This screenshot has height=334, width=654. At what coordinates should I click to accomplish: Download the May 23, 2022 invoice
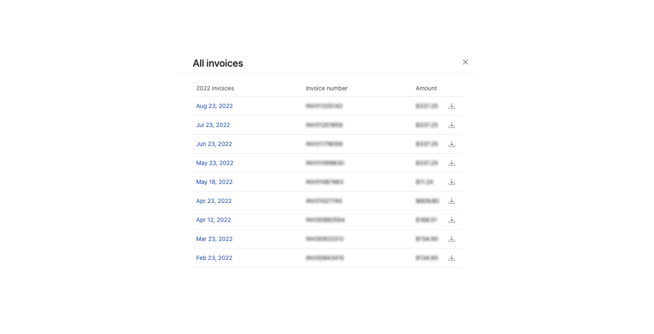(451, 163)
